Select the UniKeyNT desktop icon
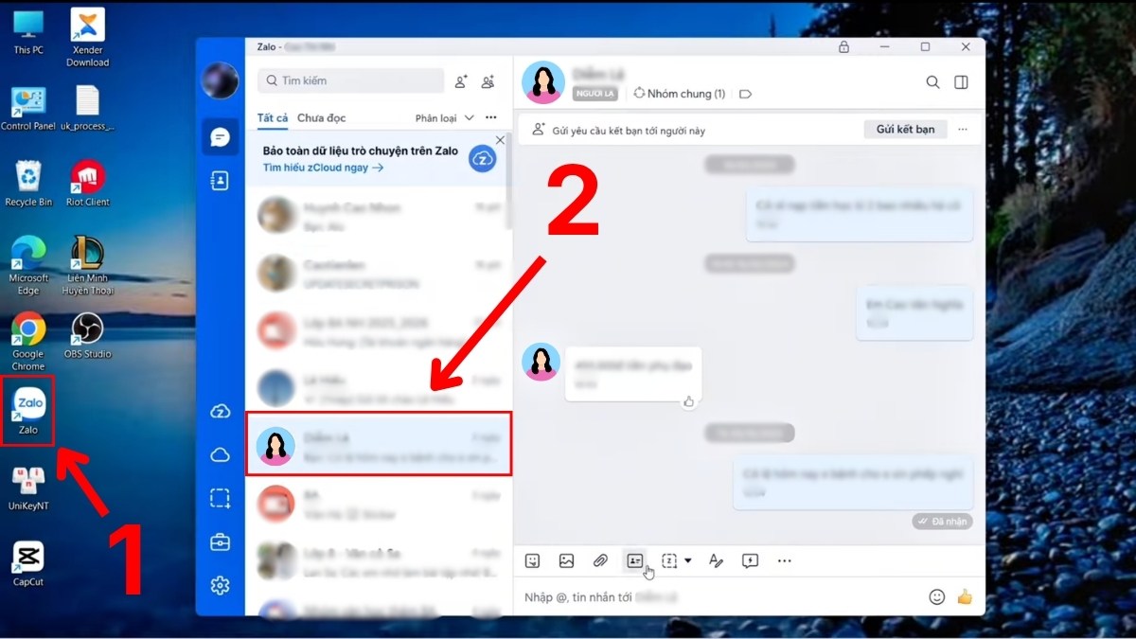Screen dimensions: 1136x639 (28, 487)
